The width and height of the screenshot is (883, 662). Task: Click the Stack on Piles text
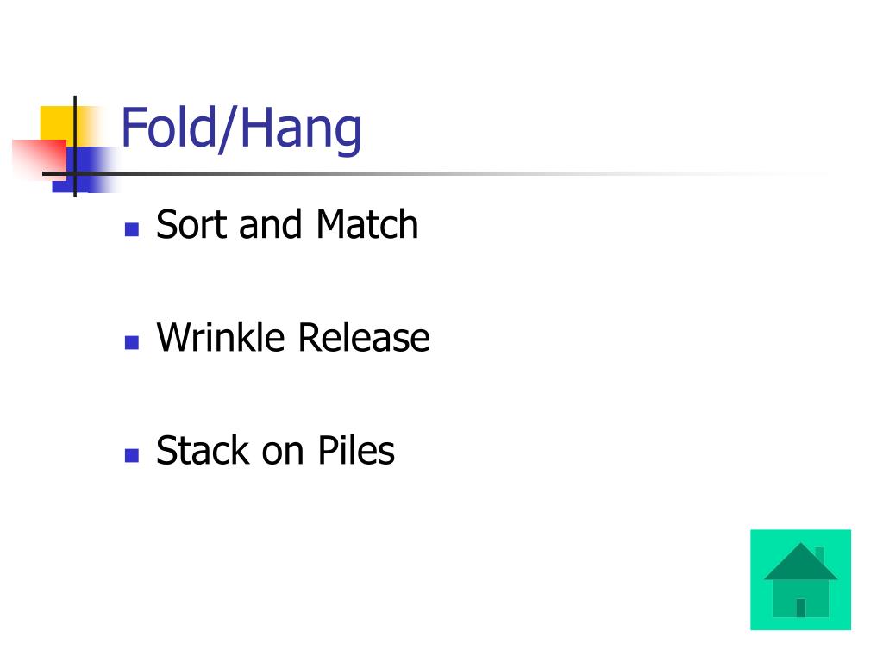click(x=275, y=450)
